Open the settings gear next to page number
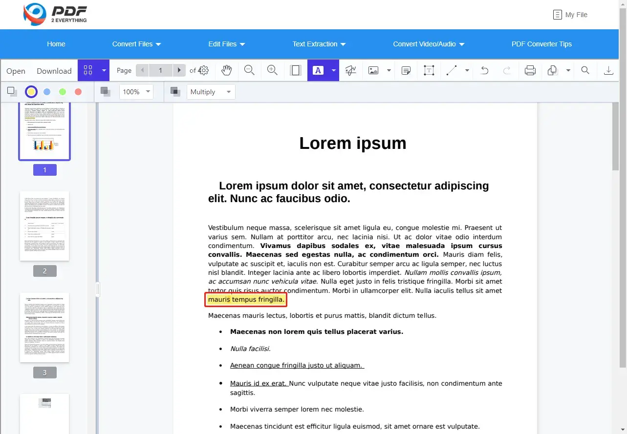Screen dimensions: 627x434 coord(204,70)
